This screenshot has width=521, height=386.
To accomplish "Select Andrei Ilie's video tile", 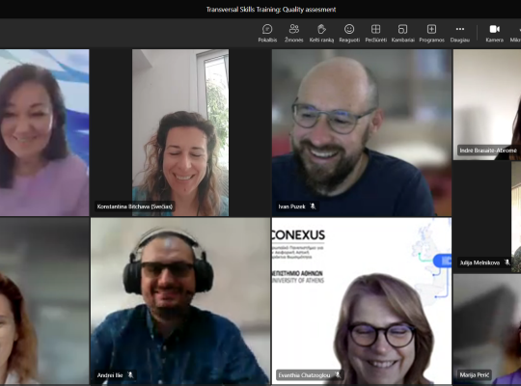I will coord(180,301).
